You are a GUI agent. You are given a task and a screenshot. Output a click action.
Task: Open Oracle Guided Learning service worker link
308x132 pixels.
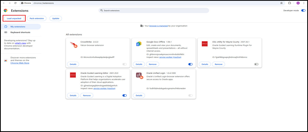pos(104,88)
